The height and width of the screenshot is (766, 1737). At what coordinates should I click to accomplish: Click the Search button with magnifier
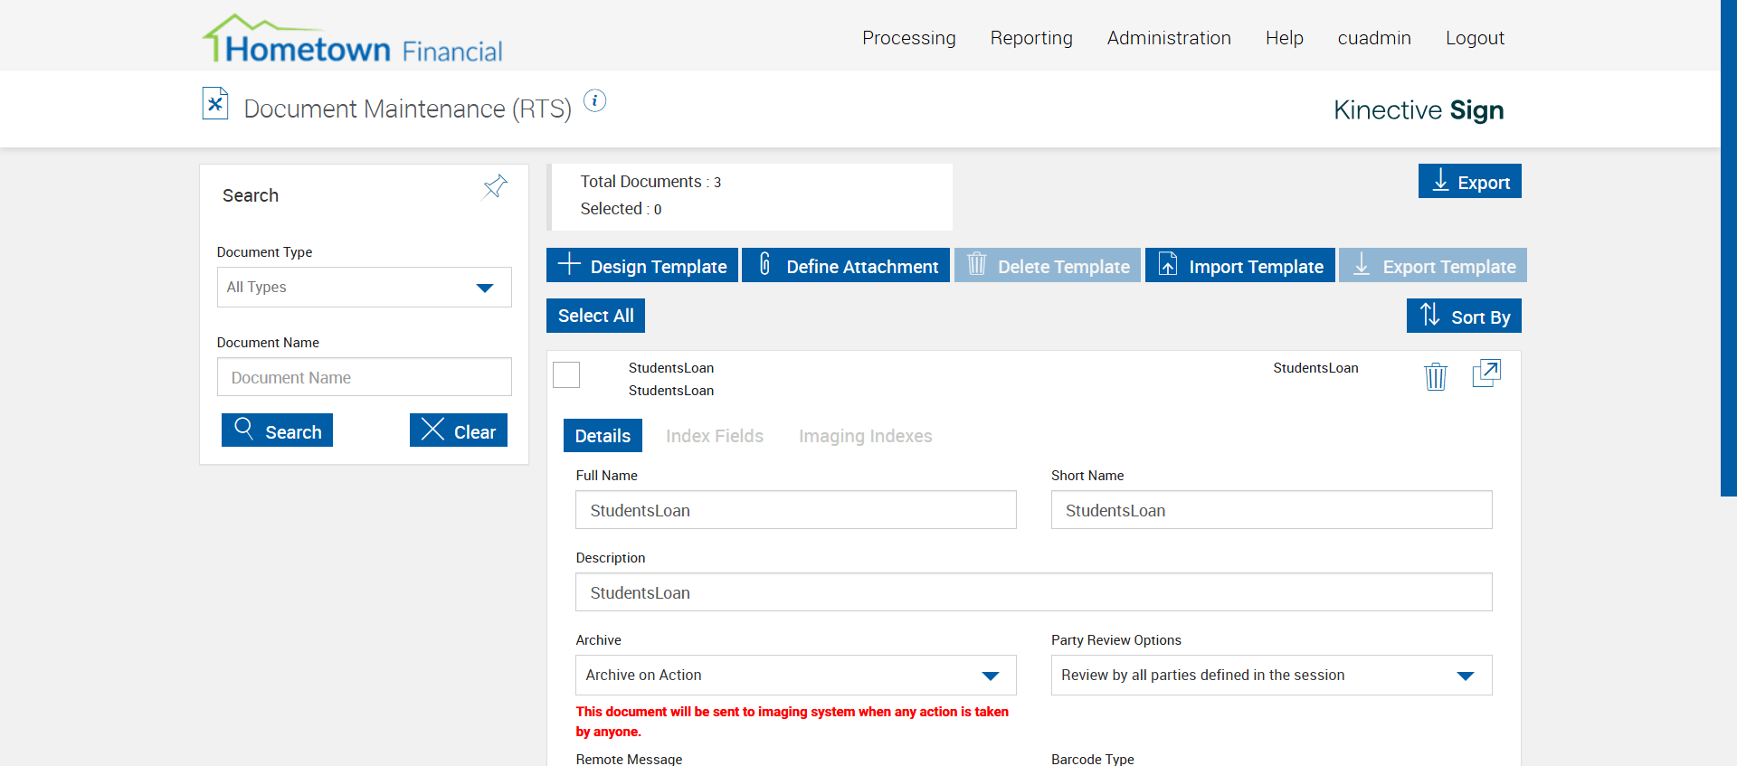pyautogui.click(x=277, y=430)
